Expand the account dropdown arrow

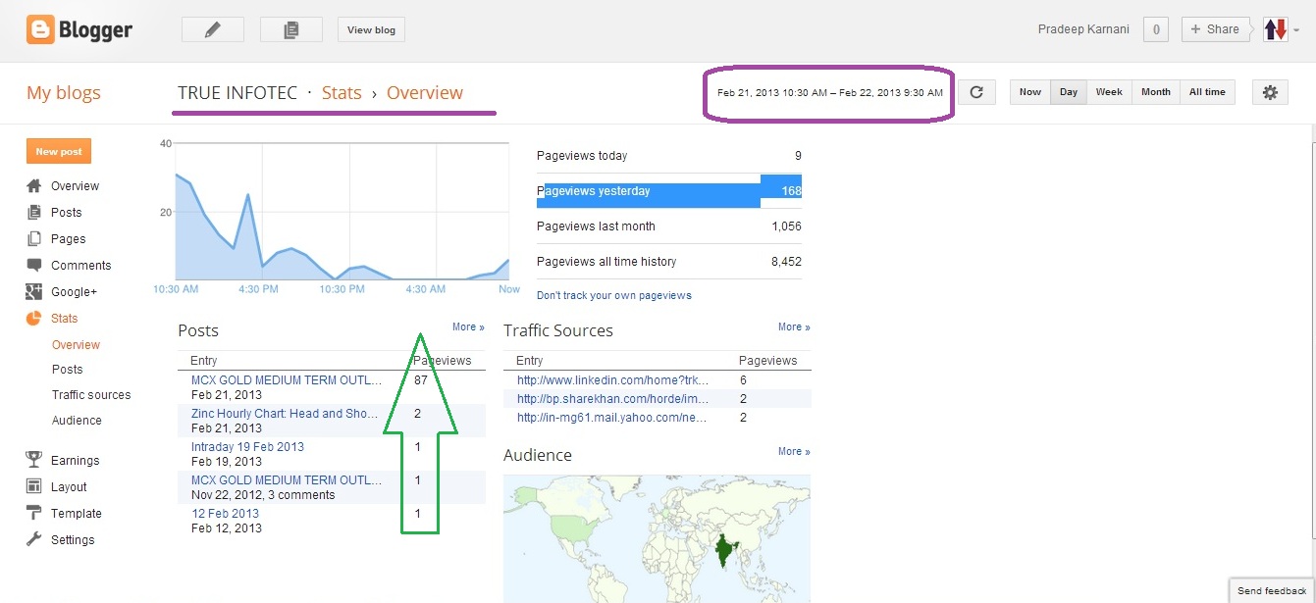(x=1297, y=30)
